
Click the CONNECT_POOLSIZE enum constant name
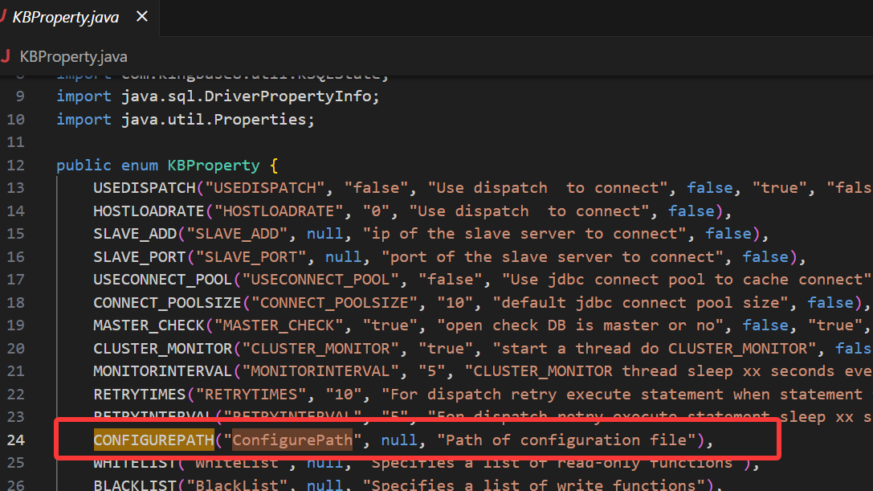click(x=167, y=302)
